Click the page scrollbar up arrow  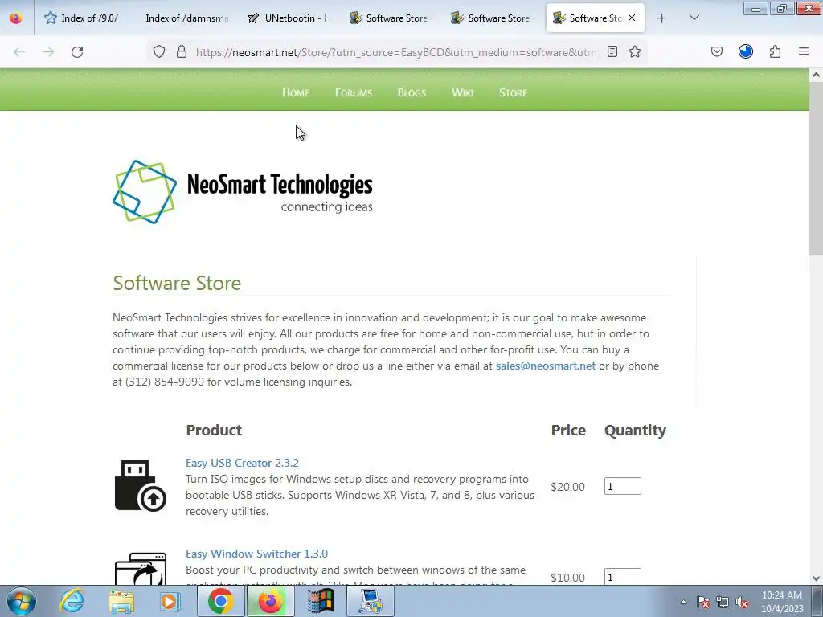[817, 75]
